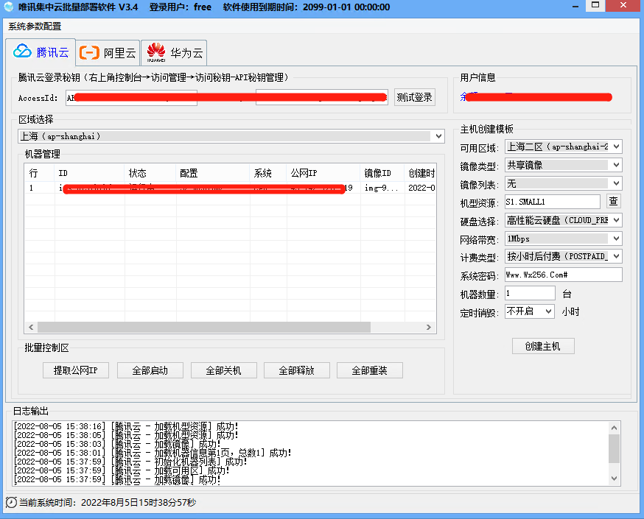644x519 pixels.
Task: Open the 阿里云 tab
Action: pyautogui.click(x=108, y=53)
